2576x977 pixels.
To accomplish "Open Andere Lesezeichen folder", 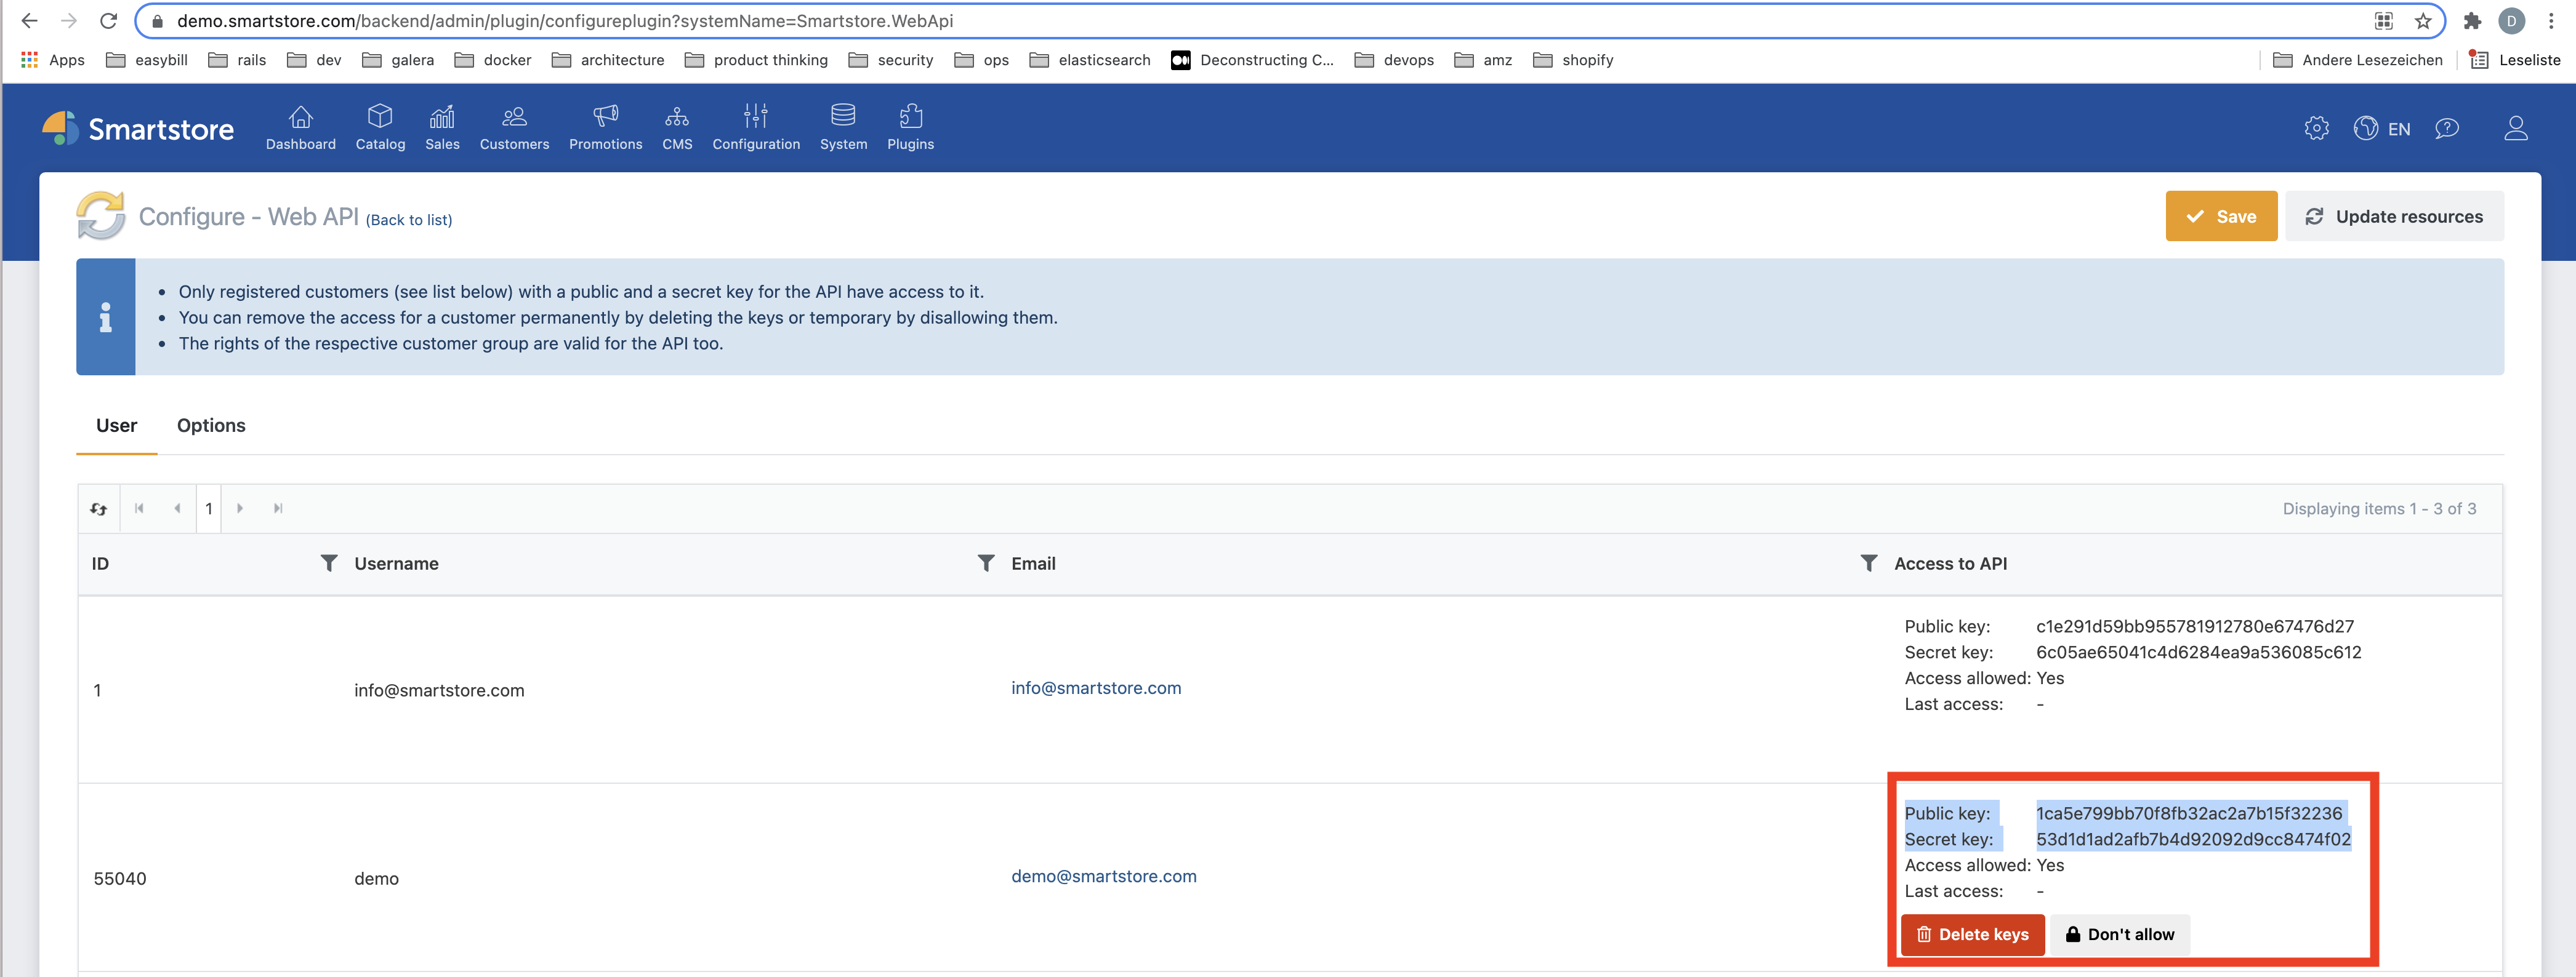I will [x=2357, y=60].
